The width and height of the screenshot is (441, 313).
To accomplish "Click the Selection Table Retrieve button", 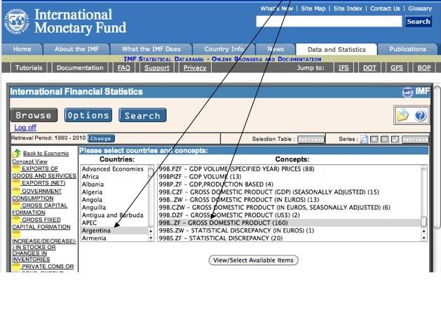I will (x=311, y=139).
